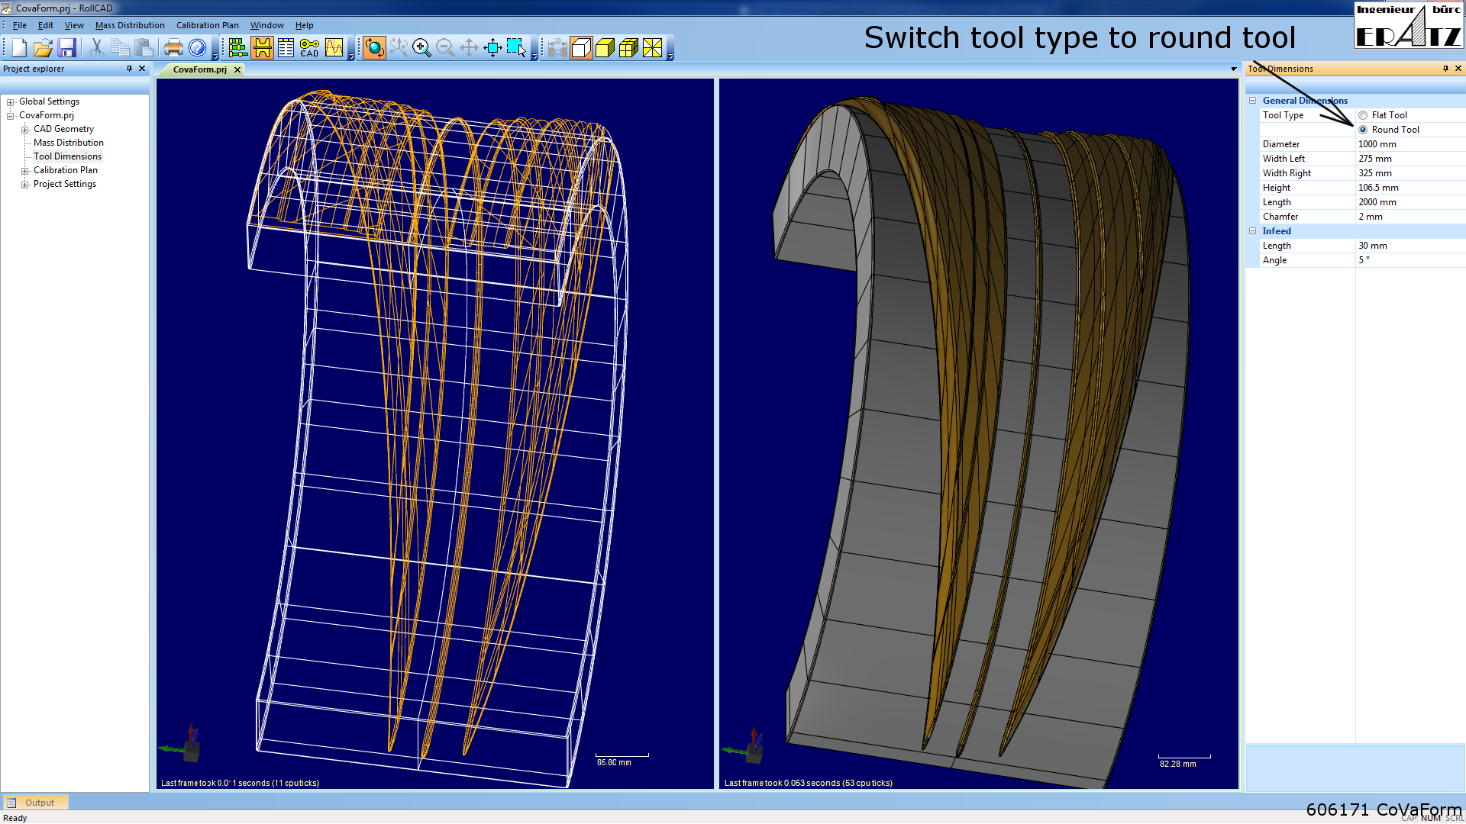Image resolution: width=1466 pixels, height=824 pixels.
Task: Open the Calibration Plan menu
Action: click(208, 25)
